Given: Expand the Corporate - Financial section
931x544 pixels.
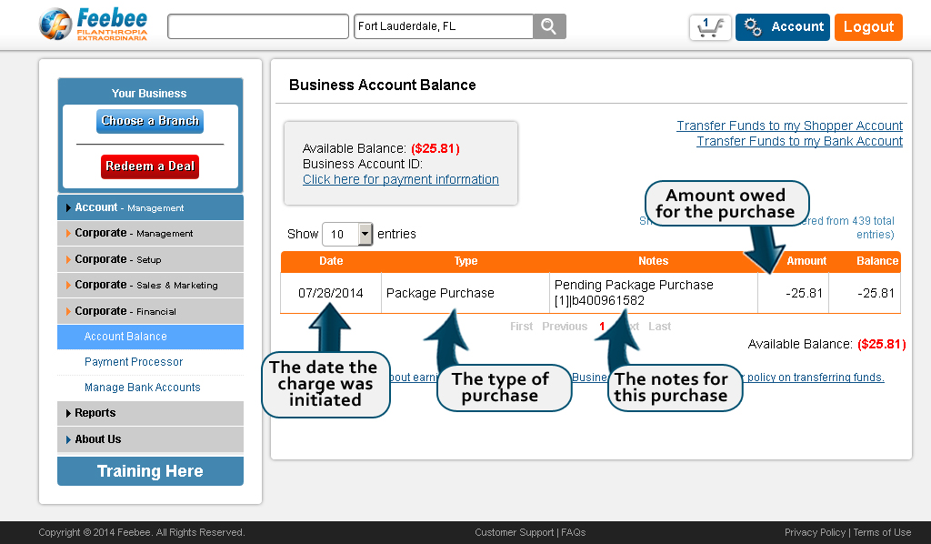Looking at the screenshot, I should pyautogui.click(x=150, y=310).
